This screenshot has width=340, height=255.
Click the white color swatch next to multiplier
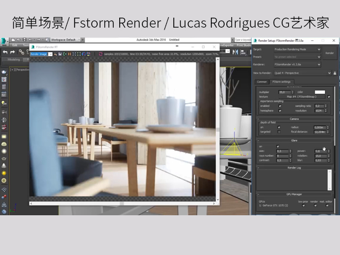[x=320, y=92]
